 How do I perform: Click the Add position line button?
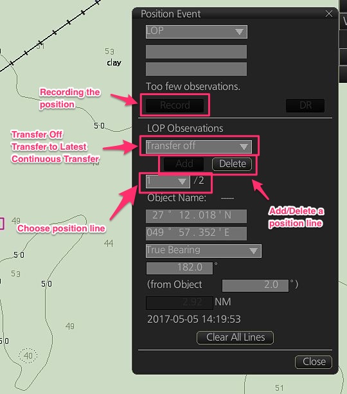click(184, 164)
